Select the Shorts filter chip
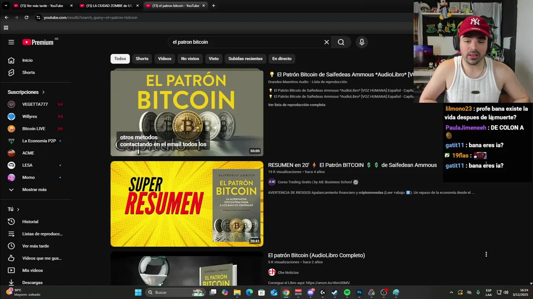This screenshot has height=299, width=533. [142, 59]
